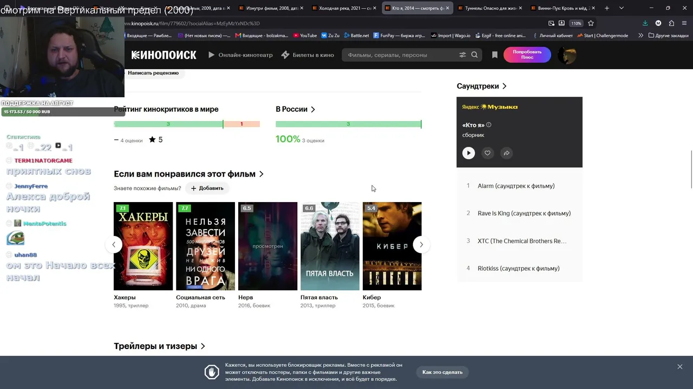Close the ad blocker notification banner
This screenshot has height=389, width=693.
(679, 367)
